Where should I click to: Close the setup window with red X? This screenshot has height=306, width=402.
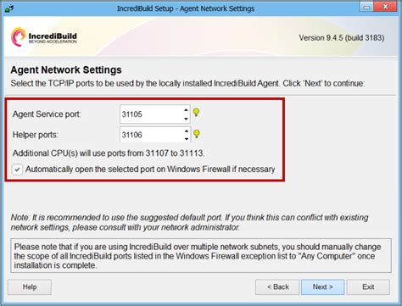(385, 7)
